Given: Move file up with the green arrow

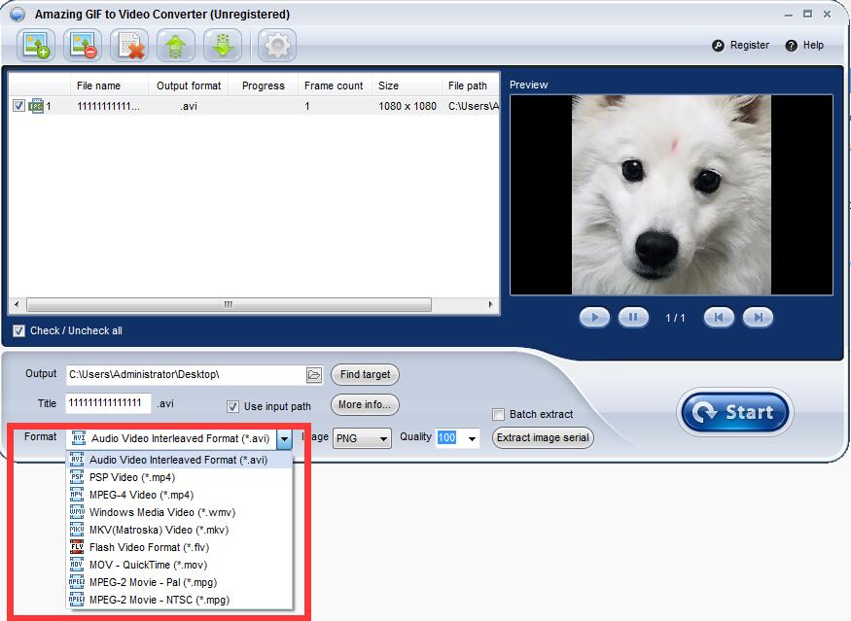Looking at the screenshot, I should pos(176,45).
